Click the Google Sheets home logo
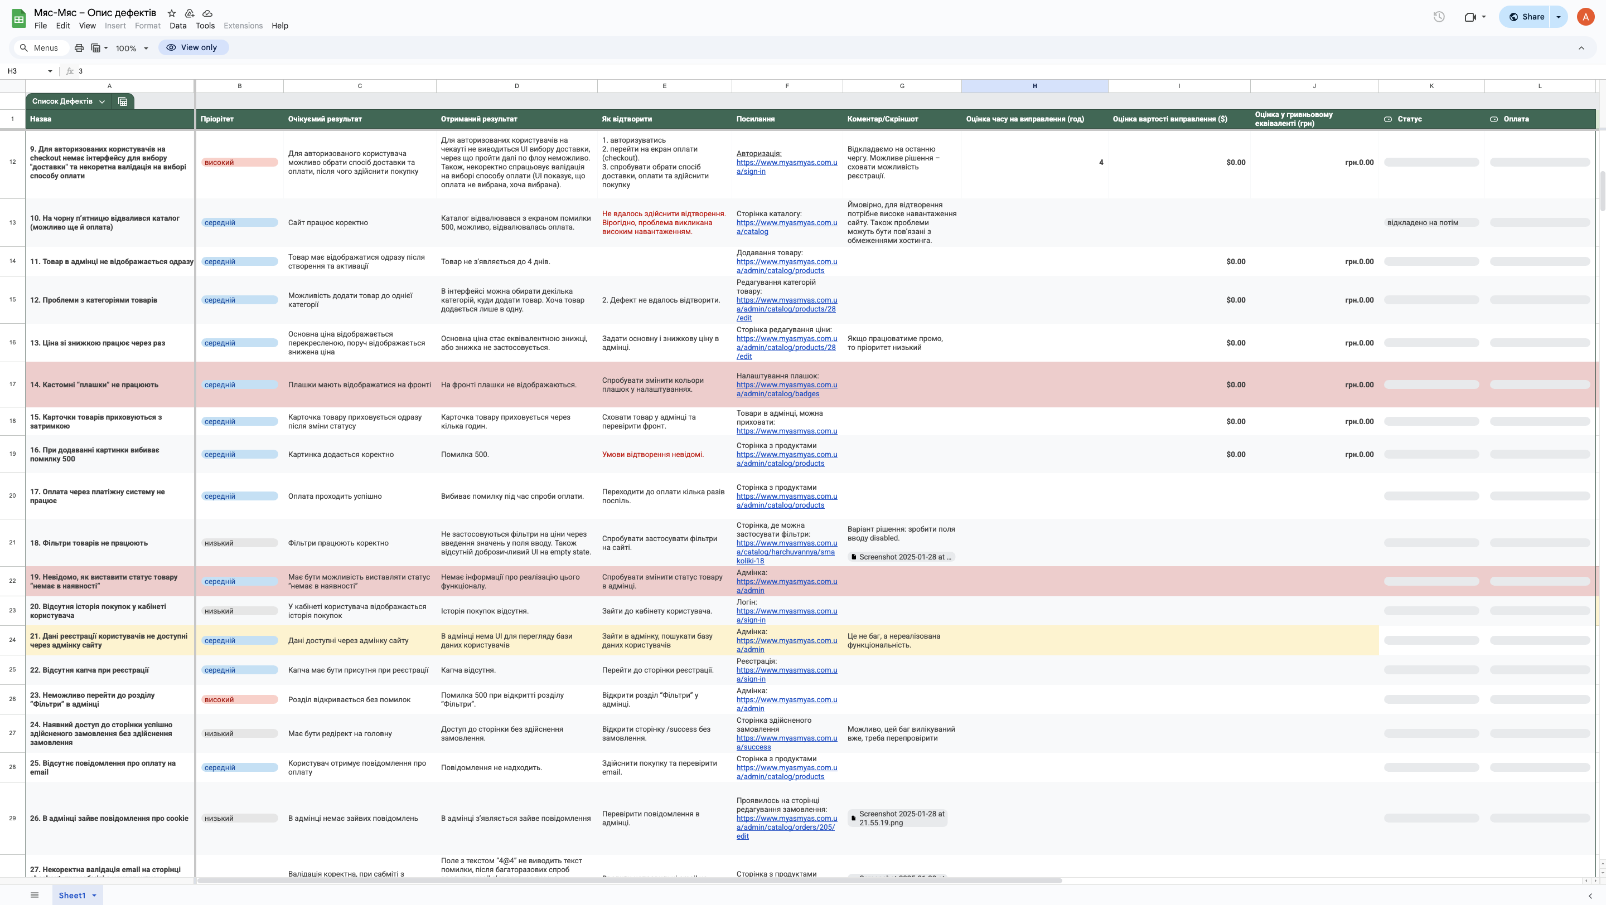Viewport: 1606px width, 905px height. [x=19, y=18]
